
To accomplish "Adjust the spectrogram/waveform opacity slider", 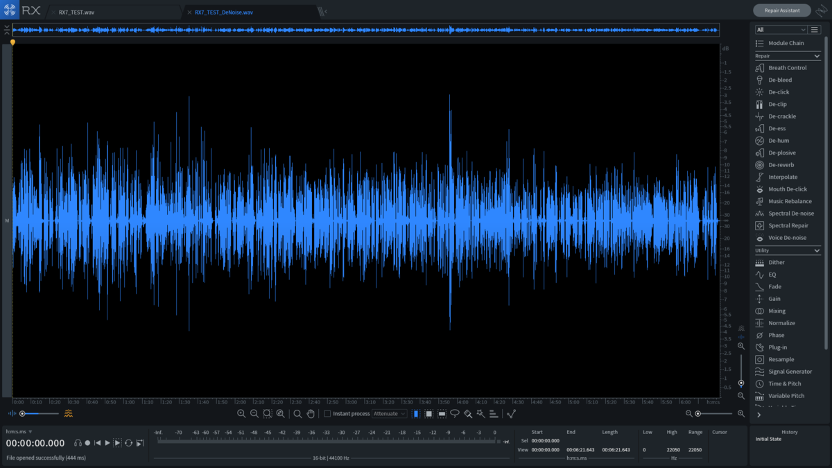I will click(38, 414).
